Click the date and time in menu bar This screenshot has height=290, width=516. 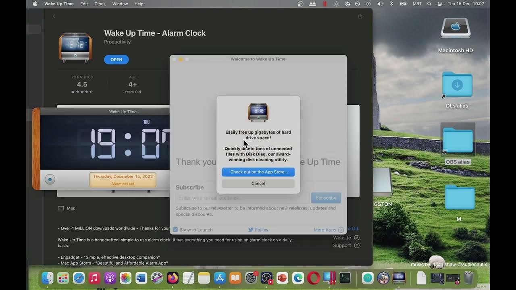coord(466,4)
